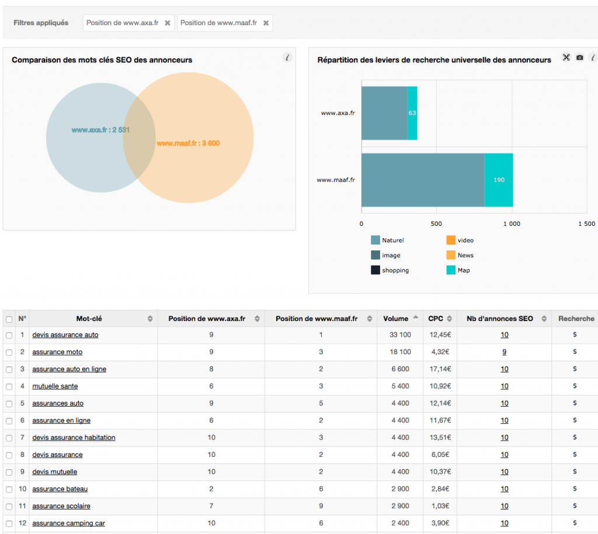
Task: Check the box for assurance auto en ligne
Action: point(9,370)
